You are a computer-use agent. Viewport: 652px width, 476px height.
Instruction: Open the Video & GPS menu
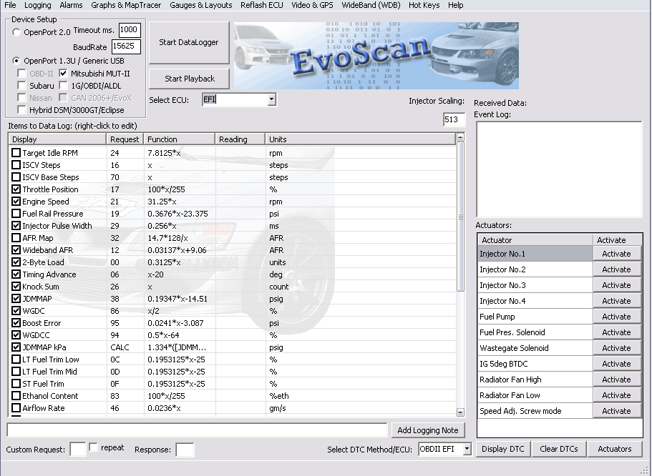click(312, 5)
